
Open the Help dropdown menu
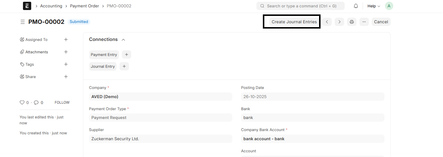(374, 6)
